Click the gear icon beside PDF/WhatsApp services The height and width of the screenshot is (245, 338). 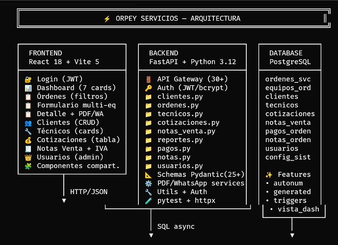[x=148, y=184]
